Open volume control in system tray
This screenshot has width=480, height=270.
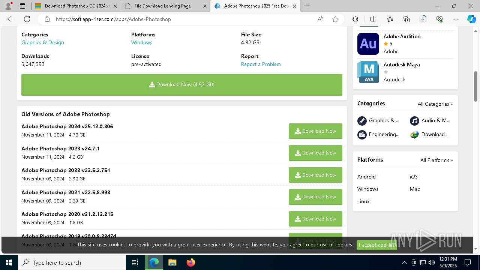(432, 262)
